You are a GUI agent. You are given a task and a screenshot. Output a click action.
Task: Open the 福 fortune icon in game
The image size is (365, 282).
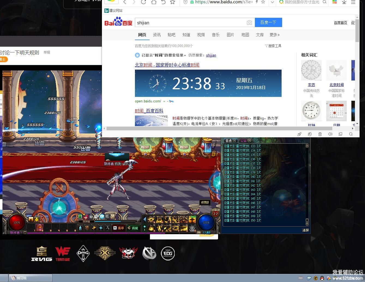107,216
